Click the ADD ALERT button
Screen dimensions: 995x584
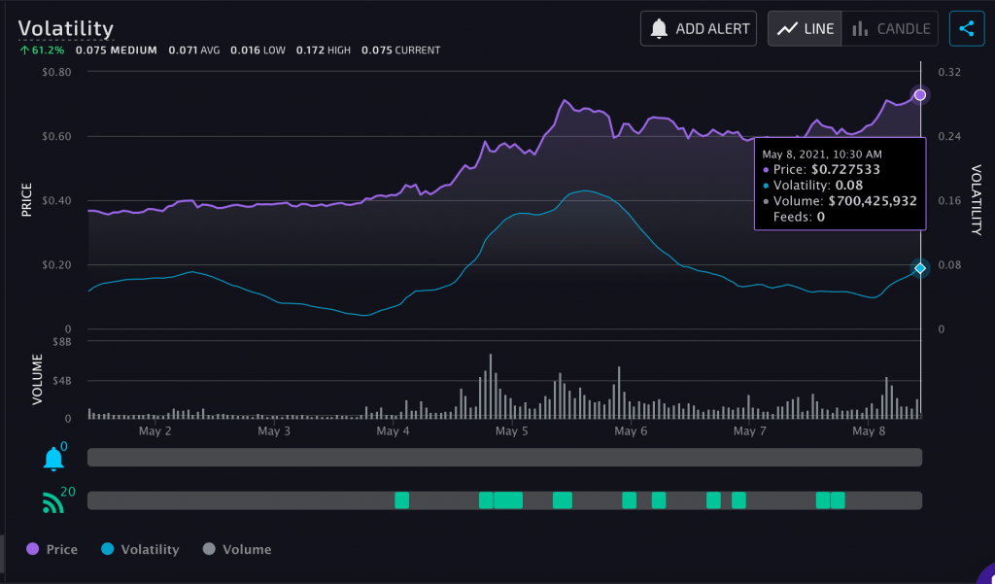pos(698,28)
